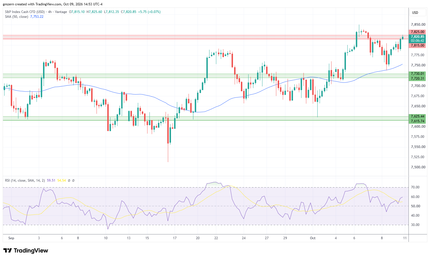Click the green 7,730.01 price label
The height and width of the screenshot is (259, 430).
pos(417,74)
